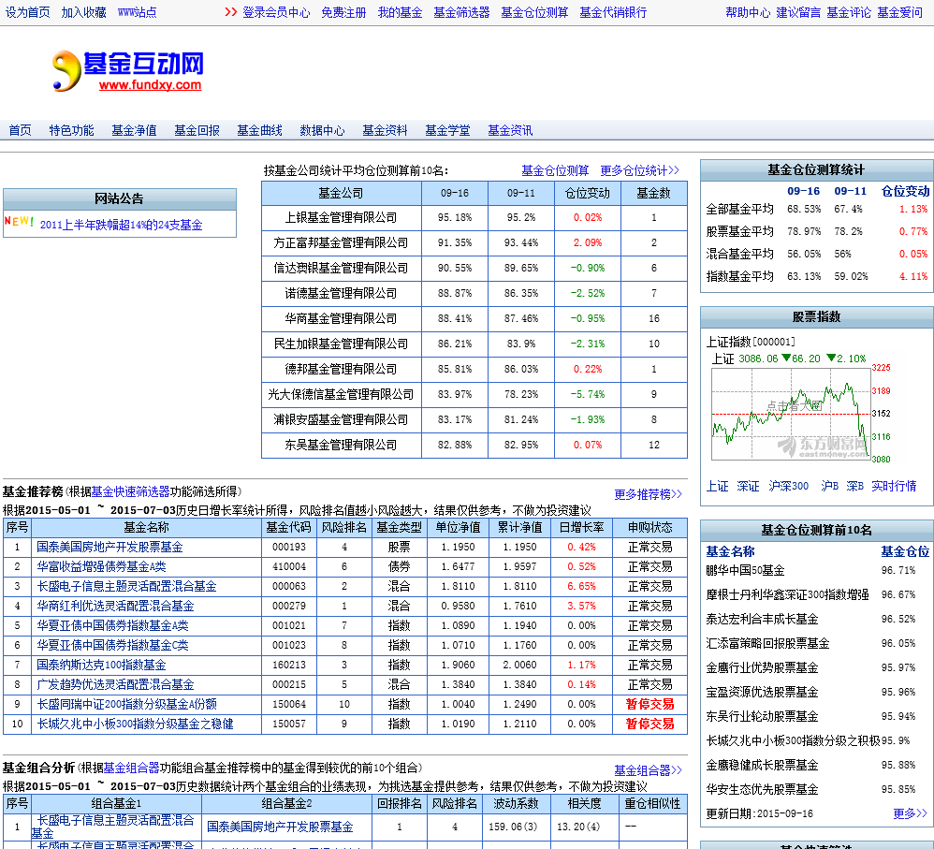Click 摩根士丹利华鑫深证300指数增强 entry

tap(787, 594)
